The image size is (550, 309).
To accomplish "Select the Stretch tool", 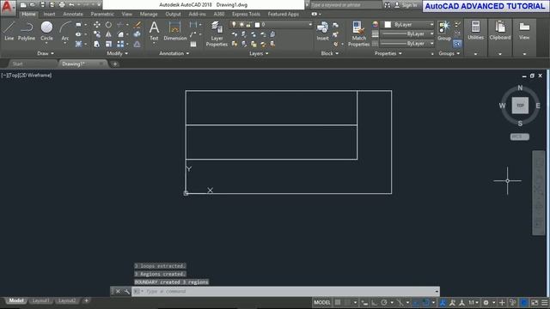I will pos(97,44).
